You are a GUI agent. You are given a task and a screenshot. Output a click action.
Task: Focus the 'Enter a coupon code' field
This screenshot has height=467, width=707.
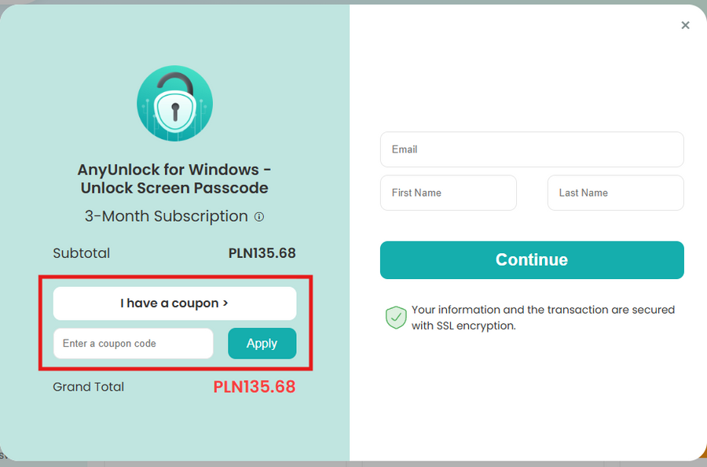pyautogui.click(x=133, y=344)
